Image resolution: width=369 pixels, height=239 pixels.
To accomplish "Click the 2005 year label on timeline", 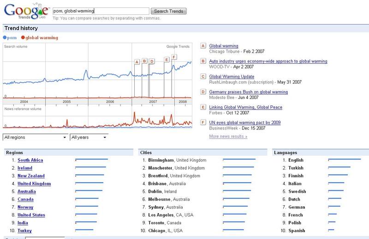I will pyautogui.click(x=66, y=102).
